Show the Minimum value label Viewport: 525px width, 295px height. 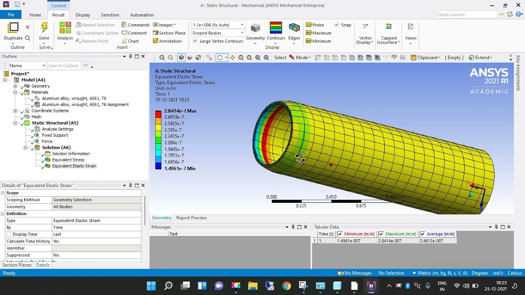point(318,41)
